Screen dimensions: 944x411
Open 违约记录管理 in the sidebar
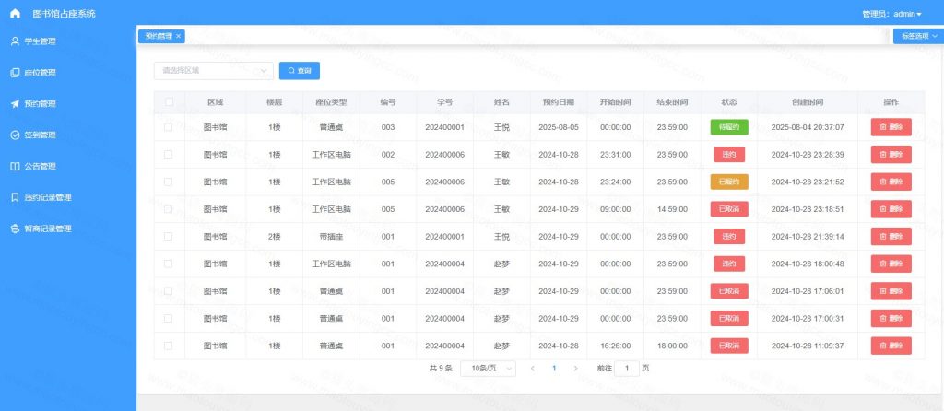(x=48, y=197)
